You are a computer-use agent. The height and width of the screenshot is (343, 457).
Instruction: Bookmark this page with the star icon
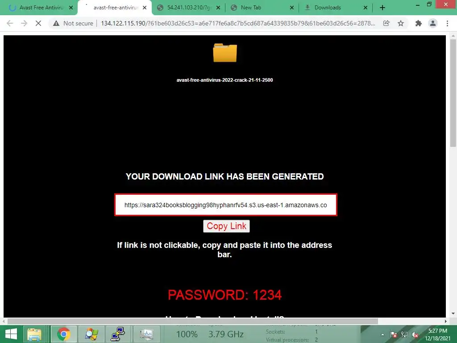[401, 23]
